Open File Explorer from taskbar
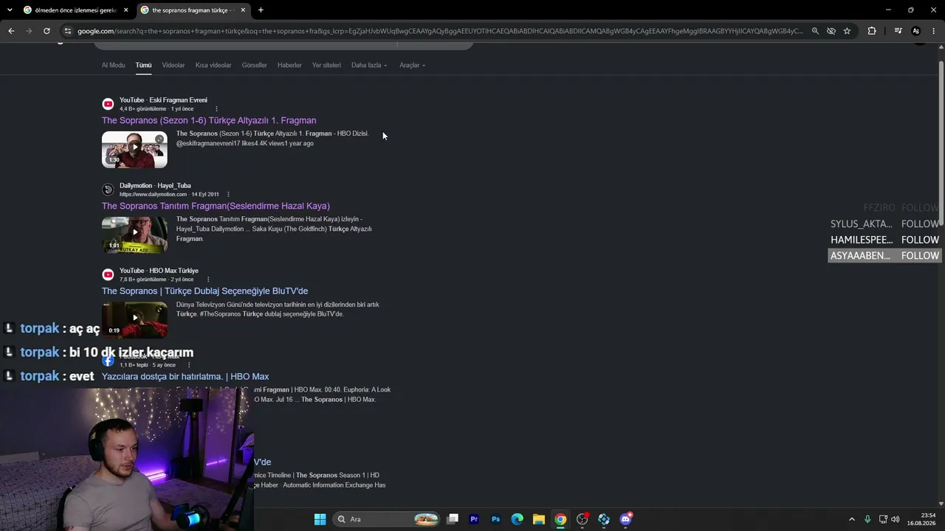Image resolution: width=945 pixels, height=531 pixels. [539, 519]
